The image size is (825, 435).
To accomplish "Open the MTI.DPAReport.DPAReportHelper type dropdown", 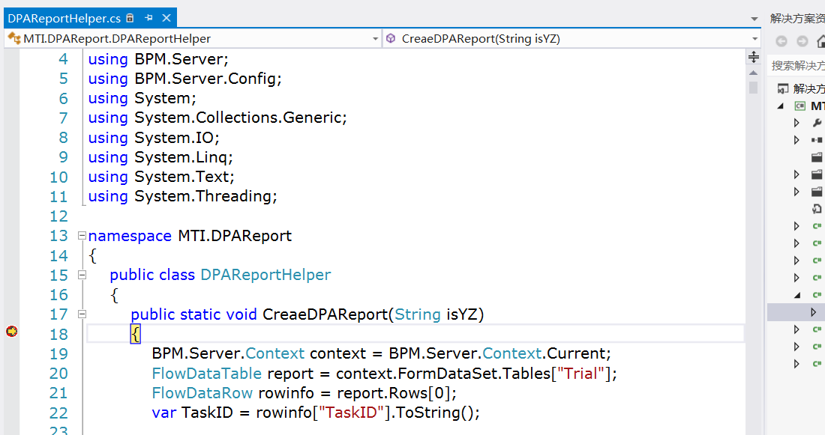I will pos(375,39).
